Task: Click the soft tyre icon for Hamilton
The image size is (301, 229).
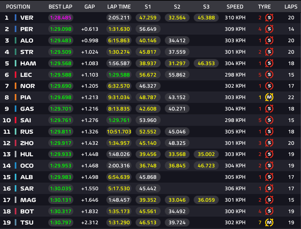Action: tap(269, 63)
